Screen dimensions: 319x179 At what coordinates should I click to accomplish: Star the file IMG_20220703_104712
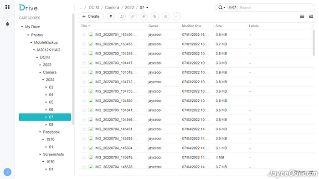(x=84, y=82)
